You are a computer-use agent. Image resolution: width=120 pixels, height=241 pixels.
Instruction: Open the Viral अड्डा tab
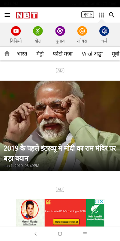click(x=92, y=54)
